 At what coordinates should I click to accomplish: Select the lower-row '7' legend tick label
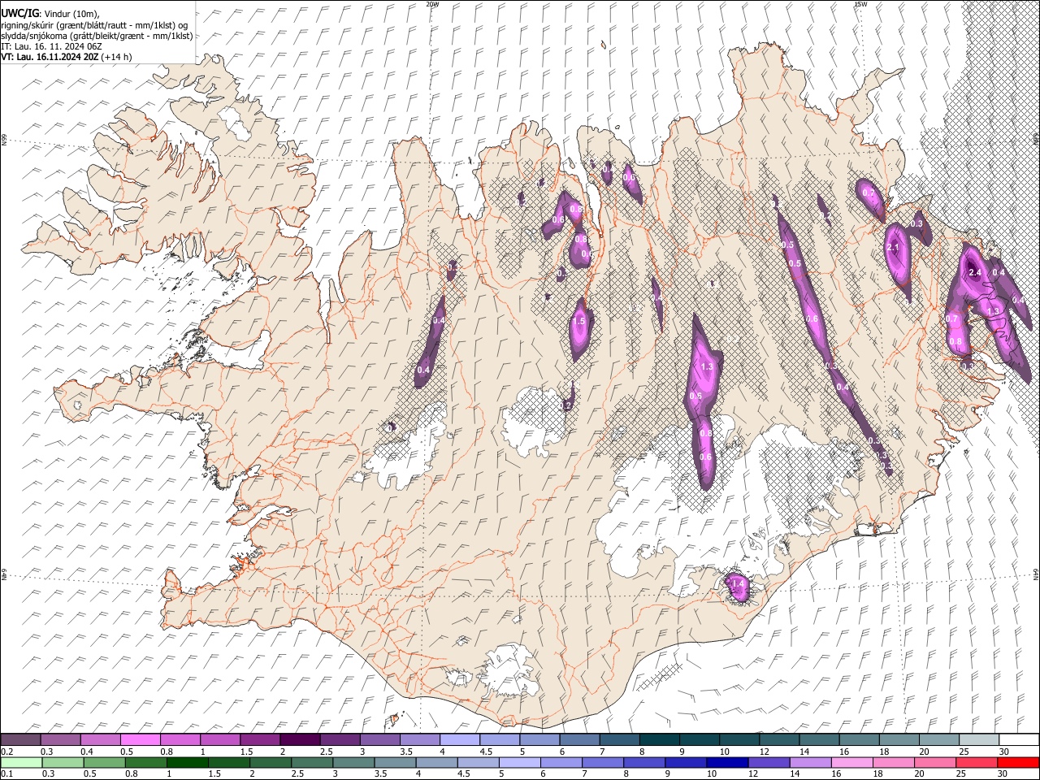584,773
